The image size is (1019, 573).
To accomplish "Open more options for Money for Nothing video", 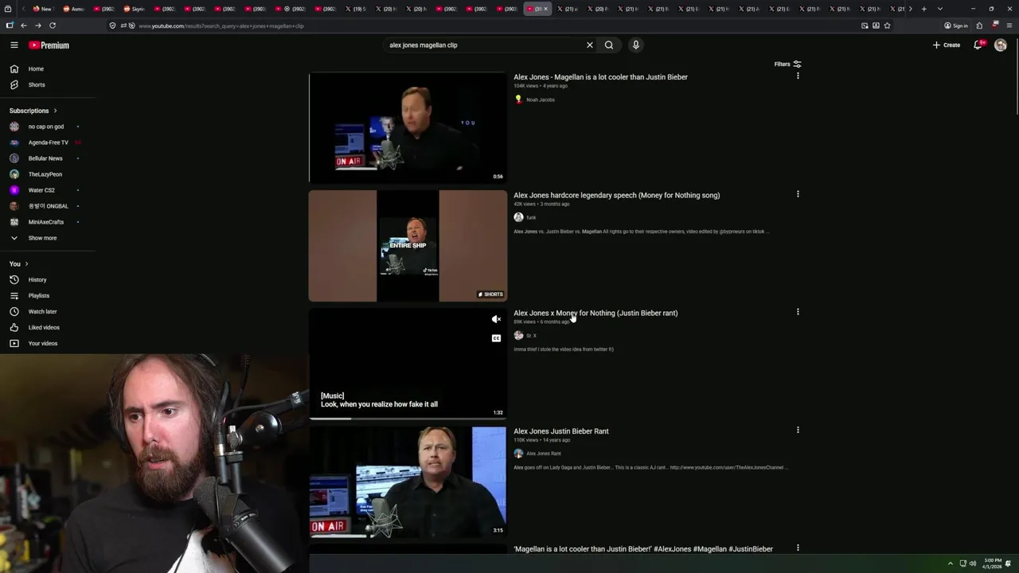I will (x=798, y=312).
